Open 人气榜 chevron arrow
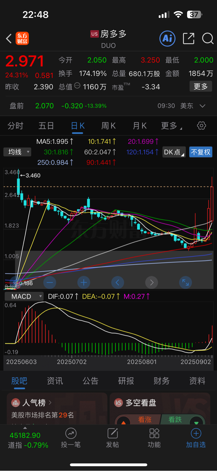This screenshot has width=217, height=471. point(50,402)
